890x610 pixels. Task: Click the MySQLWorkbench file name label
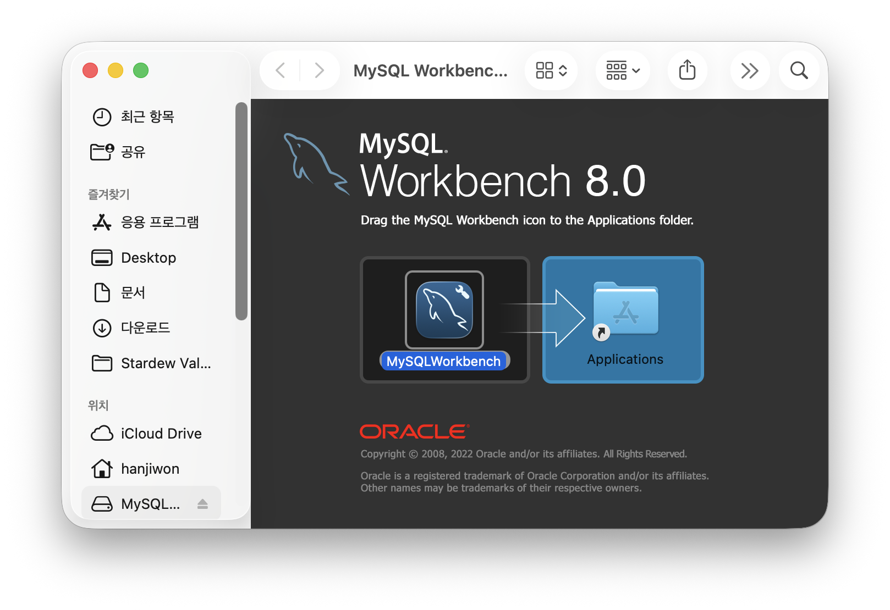coord(444,361)
